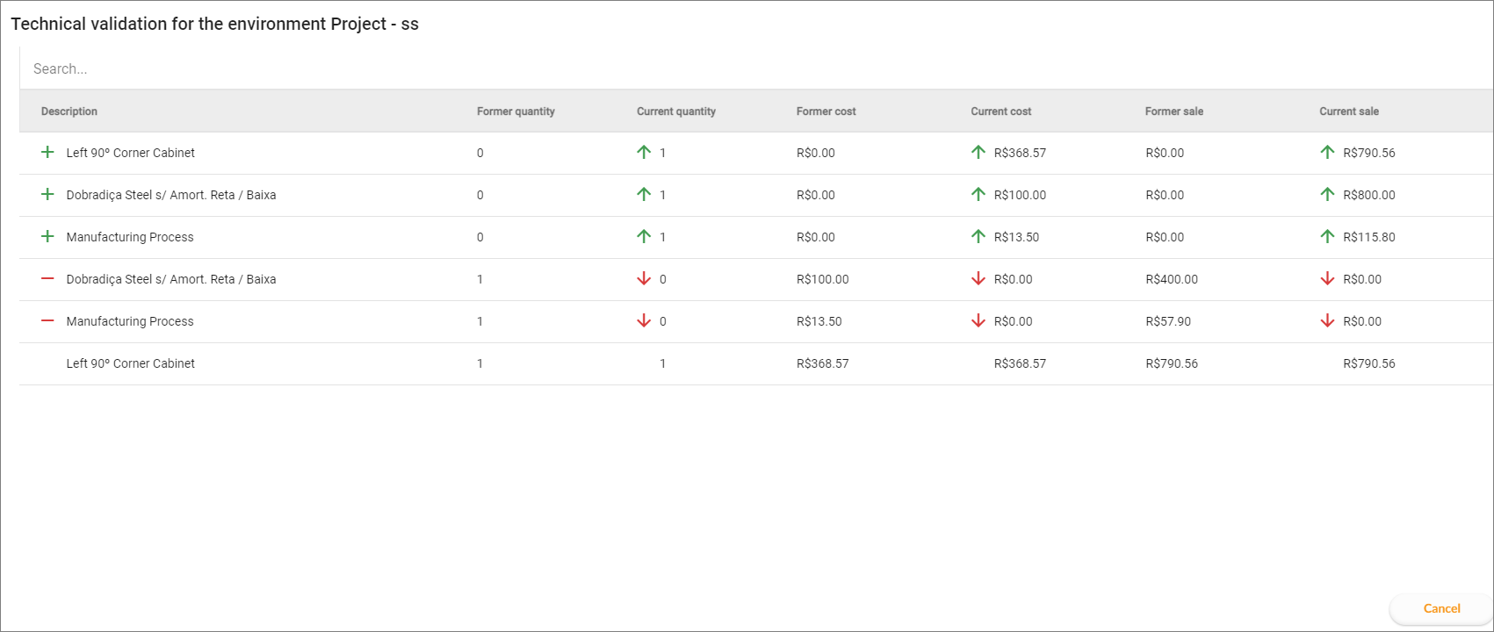
Task: Click R$800.00 current sale value
Action: coord(1369,195)
